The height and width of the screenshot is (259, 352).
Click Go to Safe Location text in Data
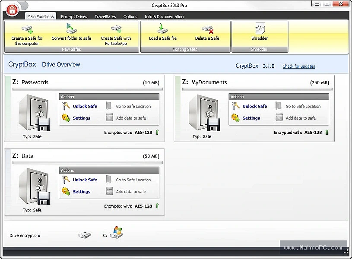pos(133,180)
